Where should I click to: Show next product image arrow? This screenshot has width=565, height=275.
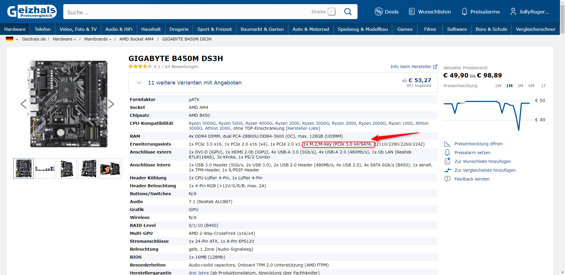(111, 104)
